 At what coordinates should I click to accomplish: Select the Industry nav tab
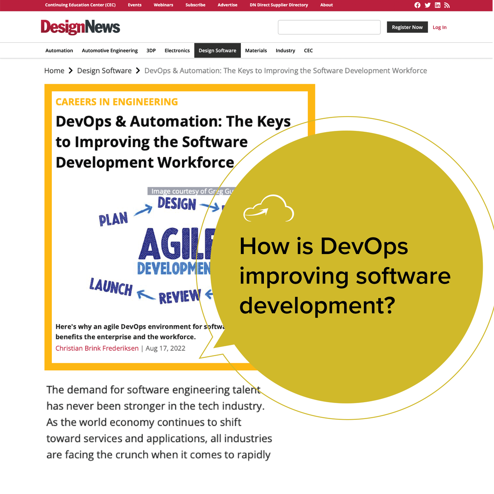(x=285, y=51)
